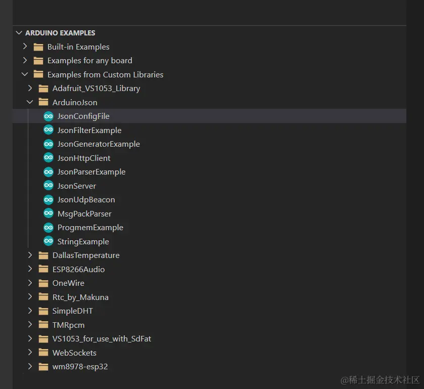Select the OneWire label
The image size is (424, 389).
click(x=68, y=283)
